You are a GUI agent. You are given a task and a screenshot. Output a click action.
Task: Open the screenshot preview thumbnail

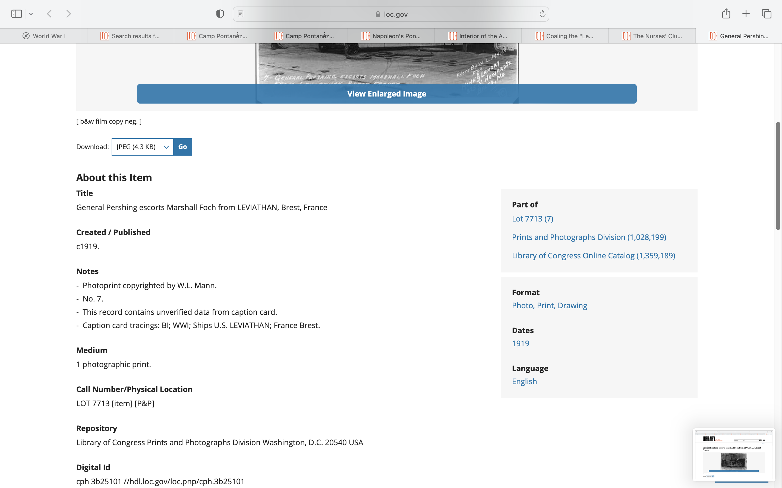733,454
